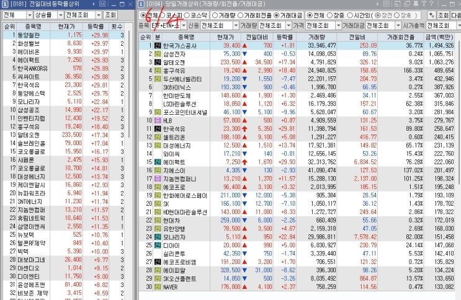Click the 조회 button in window 0184
The width and height of the screenshot is (461, 300).
click(x=443, y=15)
